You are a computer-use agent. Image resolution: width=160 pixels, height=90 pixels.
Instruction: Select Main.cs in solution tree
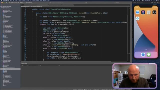5,85
